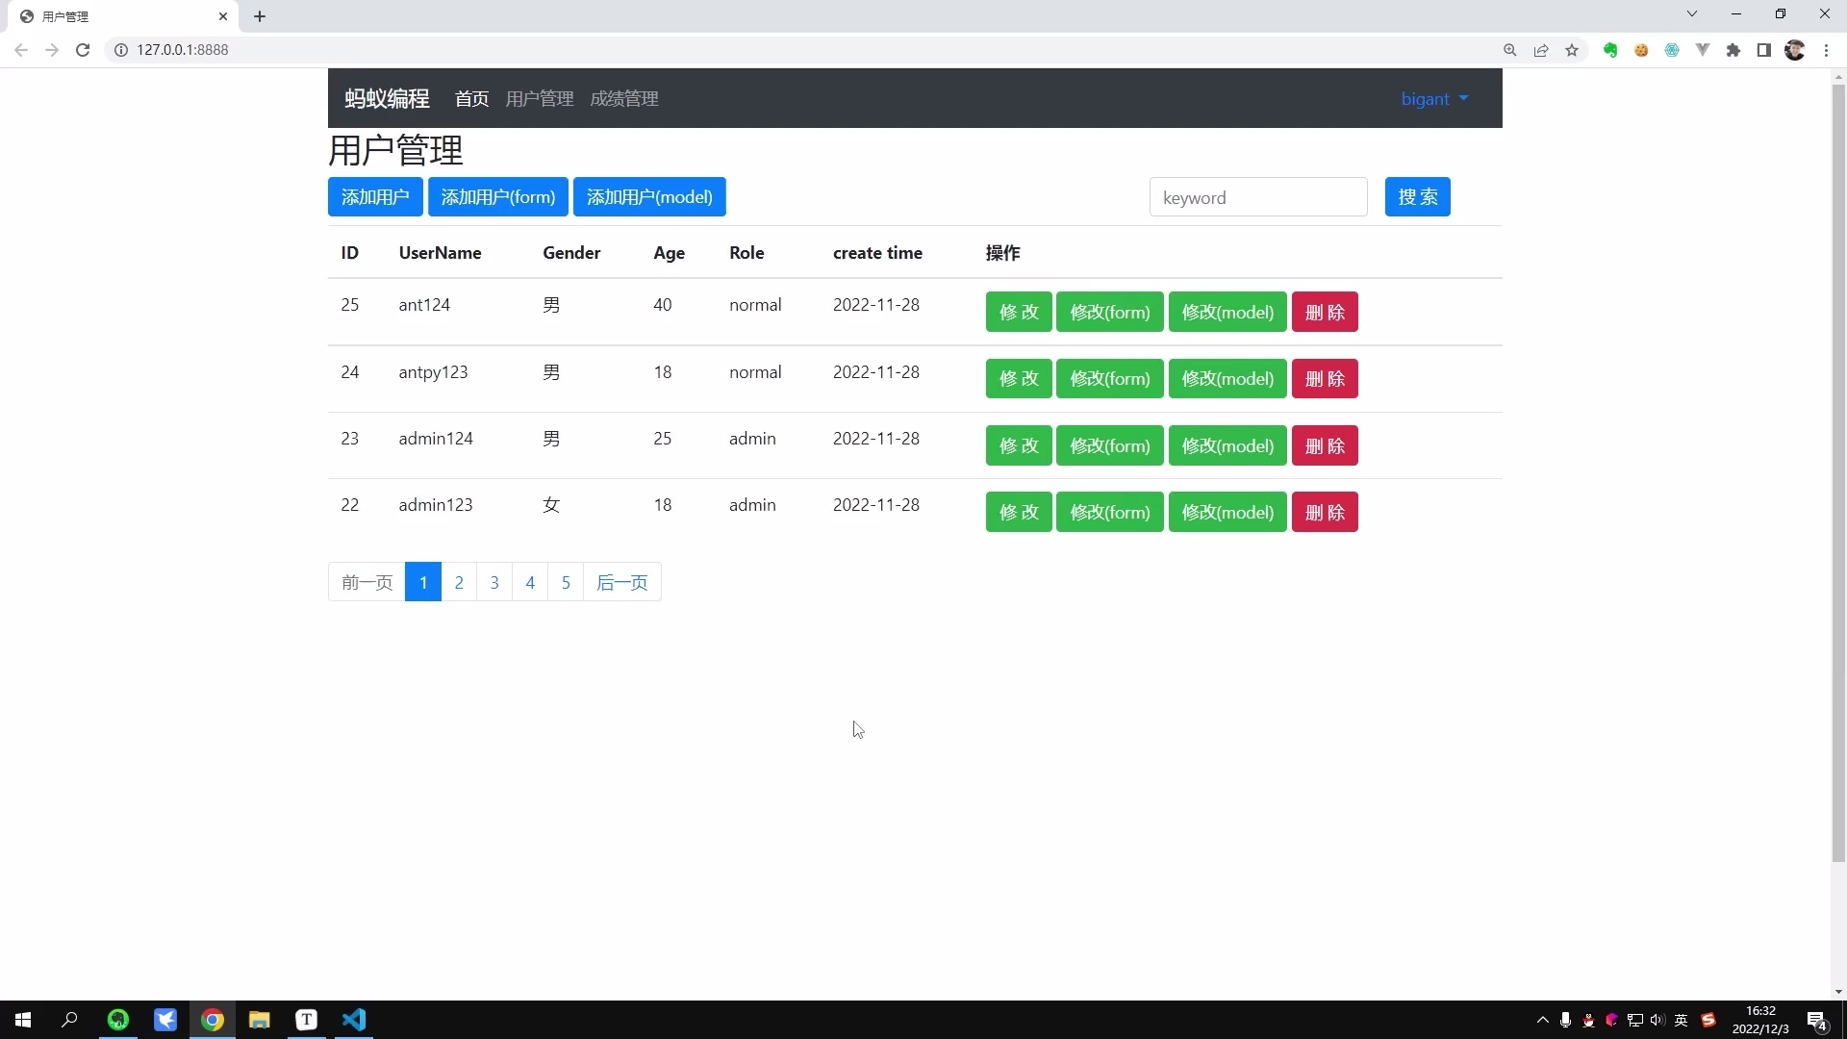Reload the page with the refresh icon
This screenshot has height=1039, width=1847.
83,50
